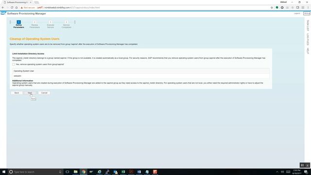
Task: Open Task View from the taskbar
Action: 68,172
